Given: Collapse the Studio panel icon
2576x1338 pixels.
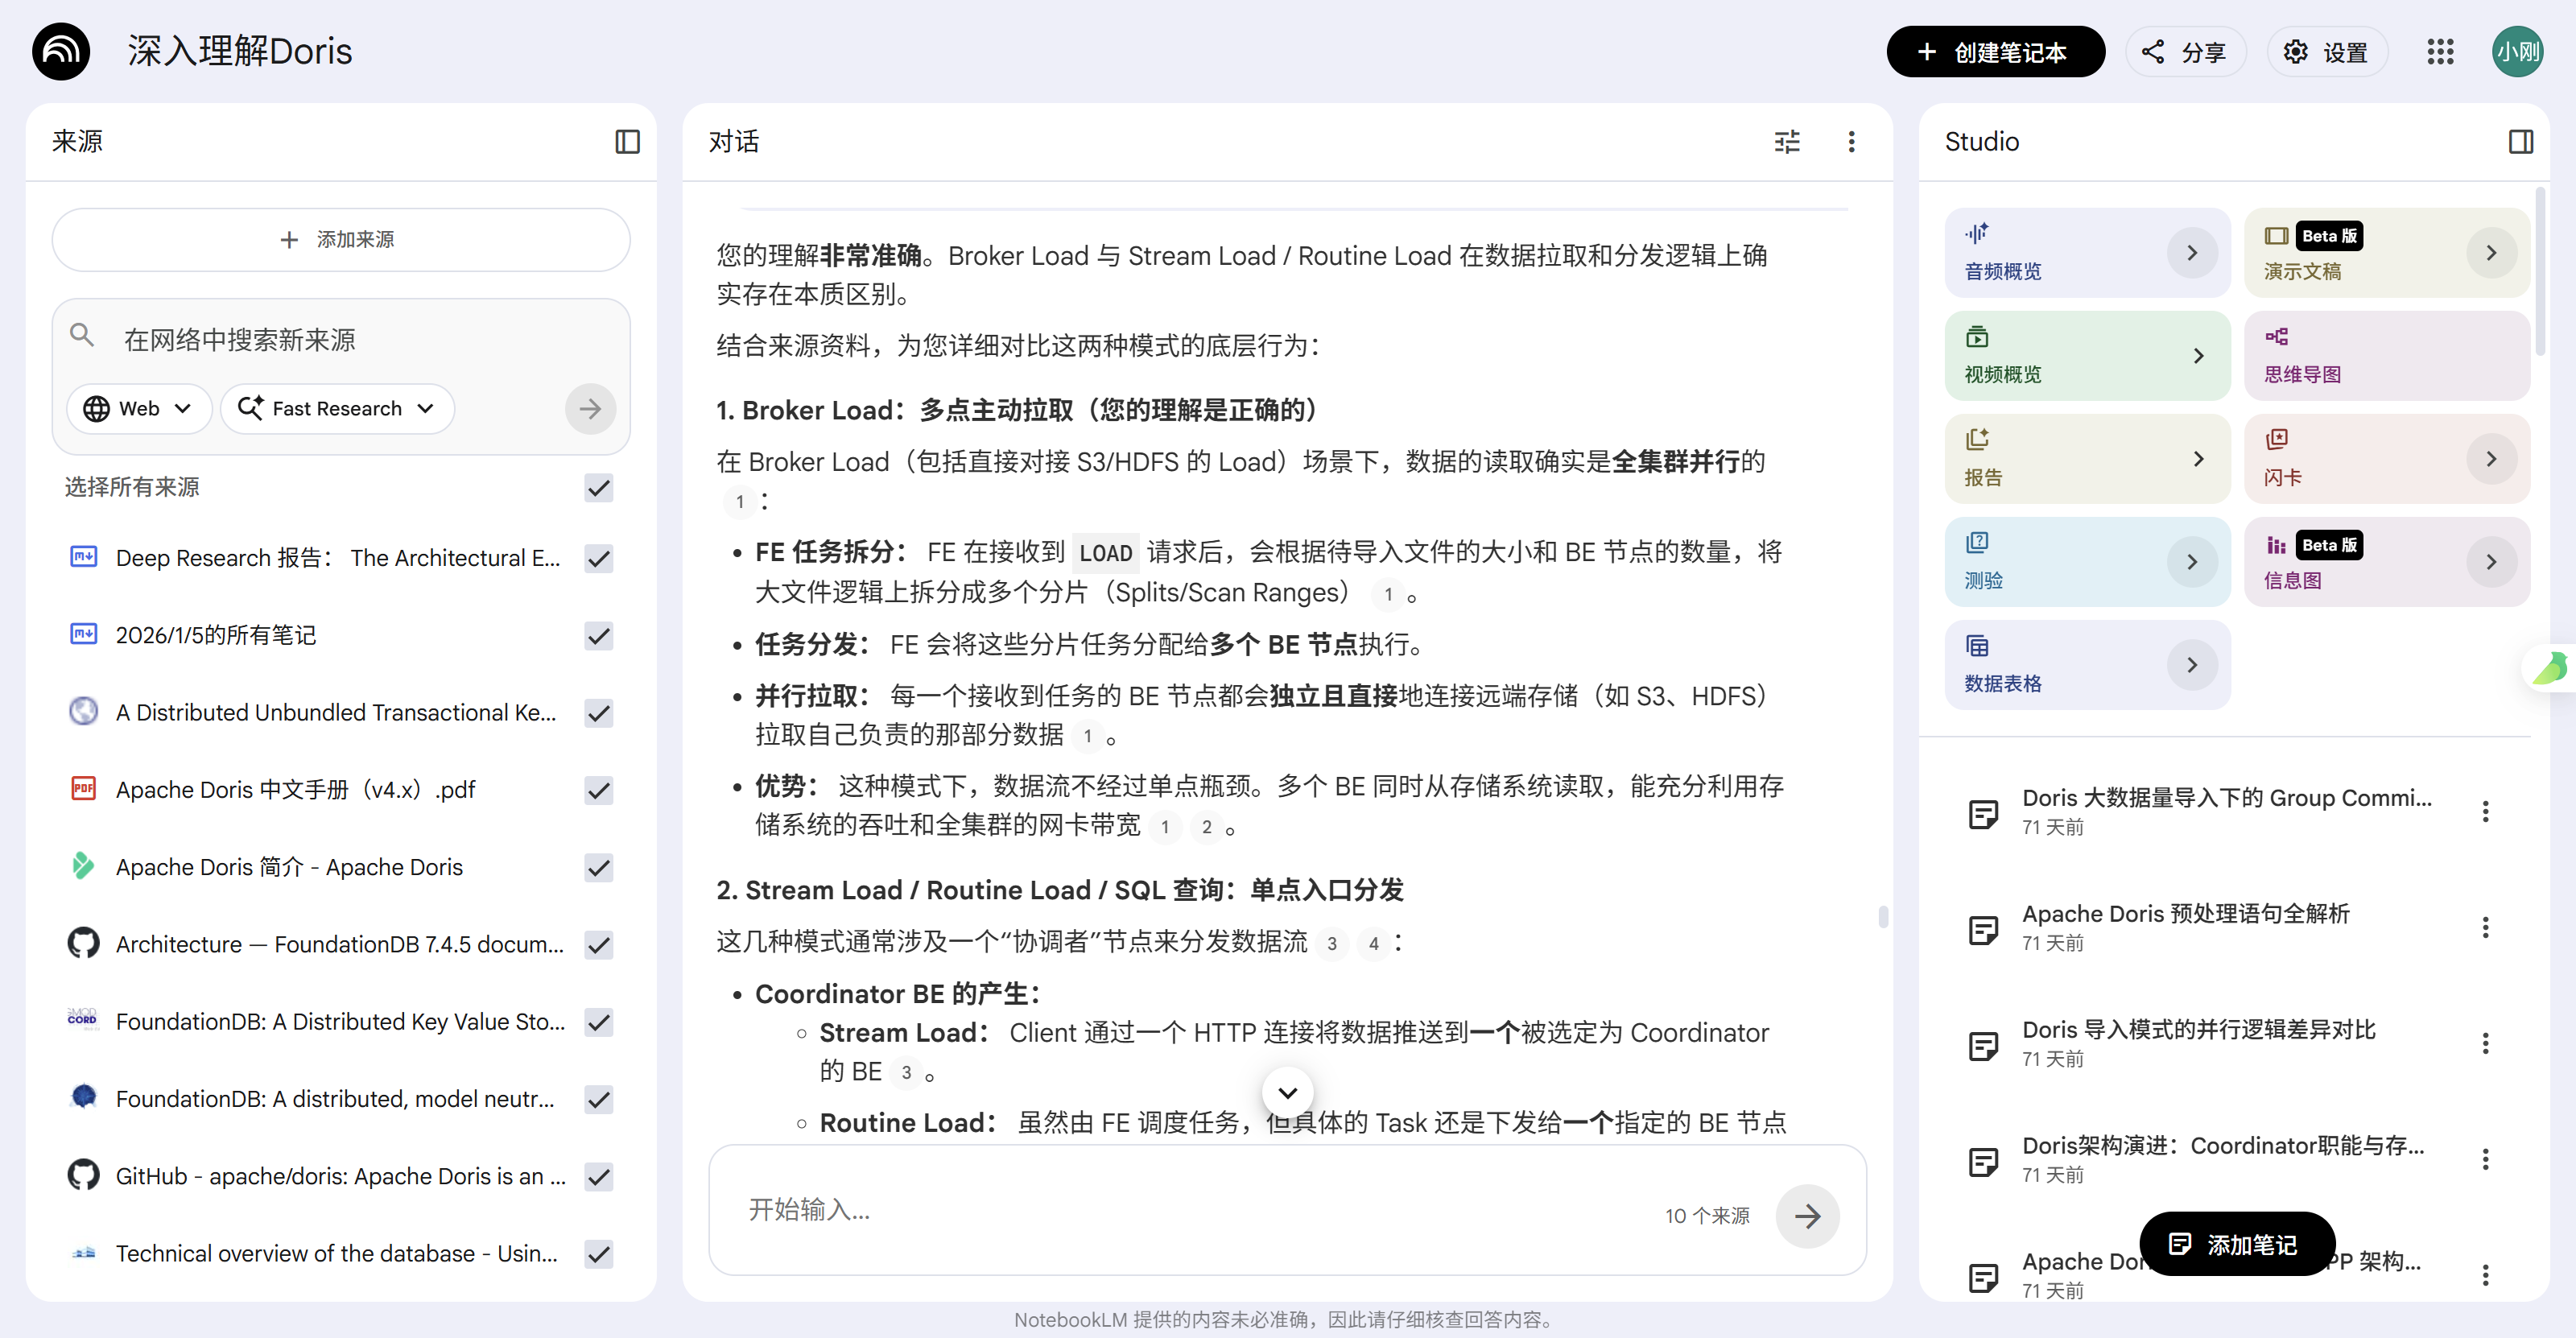Looking at the screenshot, I should [2520, 142].
